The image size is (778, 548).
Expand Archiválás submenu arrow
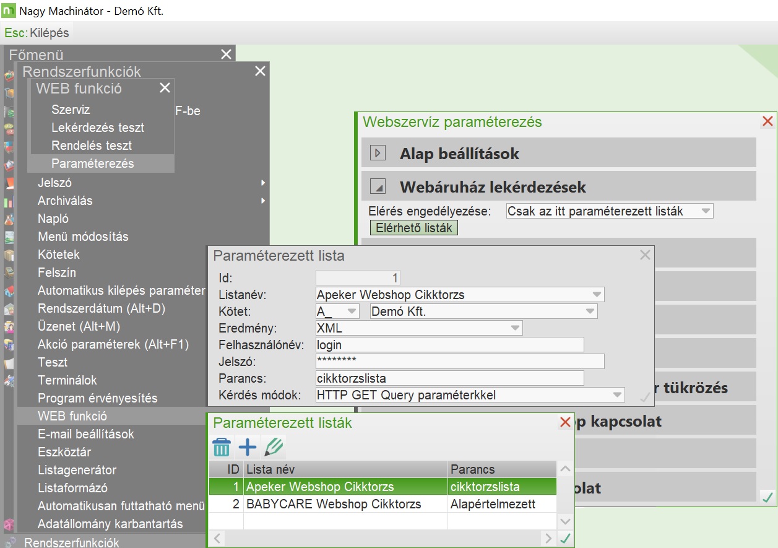[x=263, y=201]
